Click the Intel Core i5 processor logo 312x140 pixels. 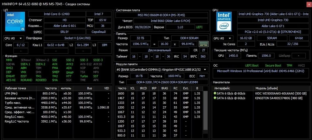point(15,22)
